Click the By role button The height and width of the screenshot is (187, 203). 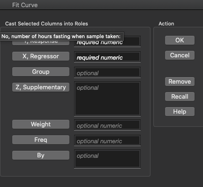pyautogui.click(x=41, y=155)
